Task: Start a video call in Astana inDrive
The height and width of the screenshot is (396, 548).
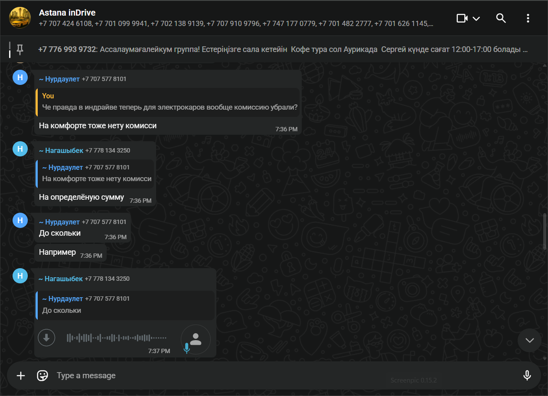Action: (x=462, y=18)
